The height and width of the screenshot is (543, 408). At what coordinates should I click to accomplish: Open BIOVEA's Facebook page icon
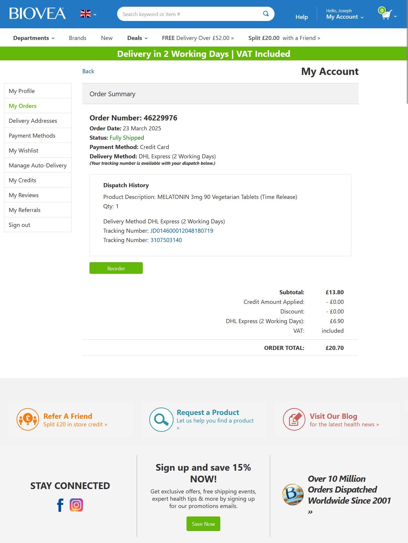[60, 505]
